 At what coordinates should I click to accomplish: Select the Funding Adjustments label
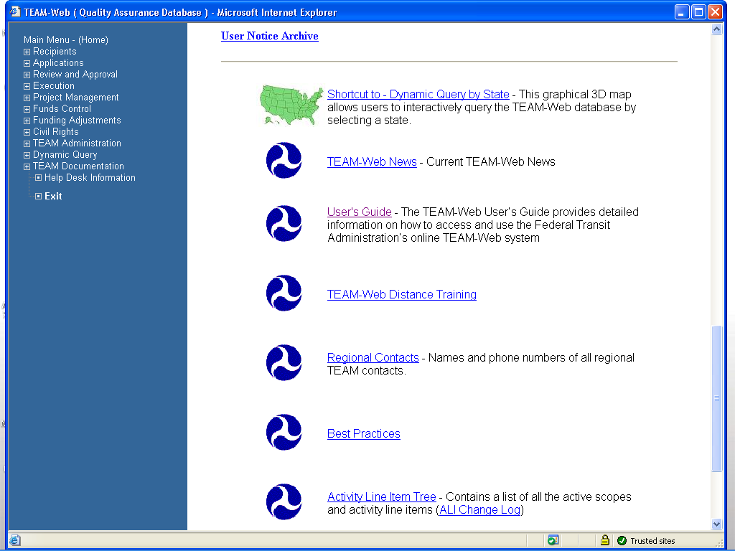pyautogui.click(x=77, y=121)
